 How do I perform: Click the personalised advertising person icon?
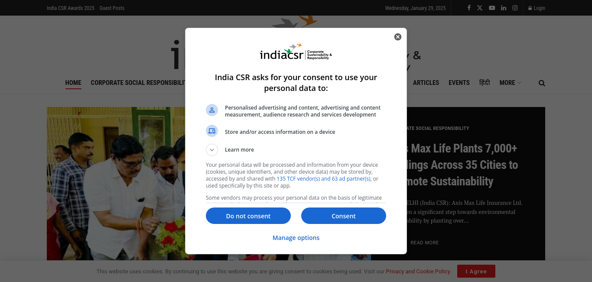click(212, 110)
